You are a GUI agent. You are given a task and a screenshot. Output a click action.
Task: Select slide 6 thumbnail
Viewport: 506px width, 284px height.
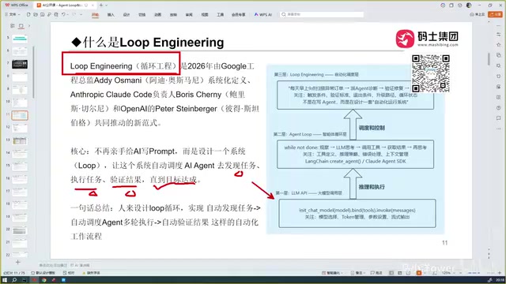(x=20, y=51)
